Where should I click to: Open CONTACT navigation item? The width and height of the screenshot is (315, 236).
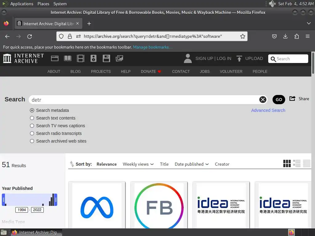pyautogui.click(x=181, y=71)
